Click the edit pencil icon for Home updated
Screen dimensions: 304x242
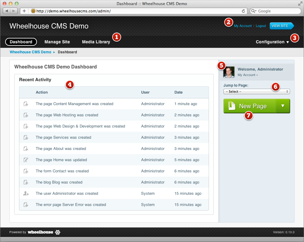point(26,160)
